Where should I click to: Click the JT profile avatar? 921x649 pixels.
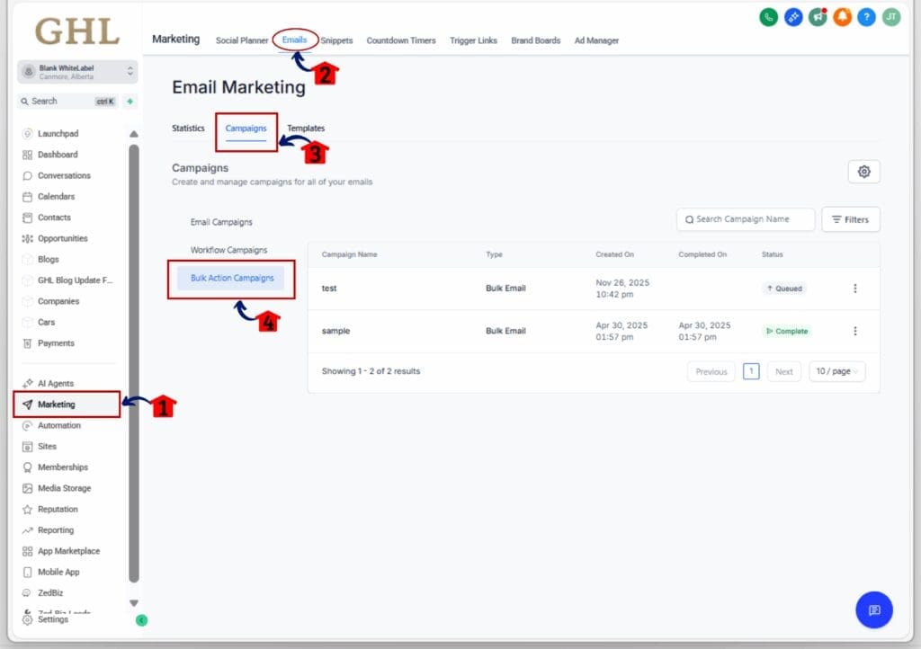890,17
